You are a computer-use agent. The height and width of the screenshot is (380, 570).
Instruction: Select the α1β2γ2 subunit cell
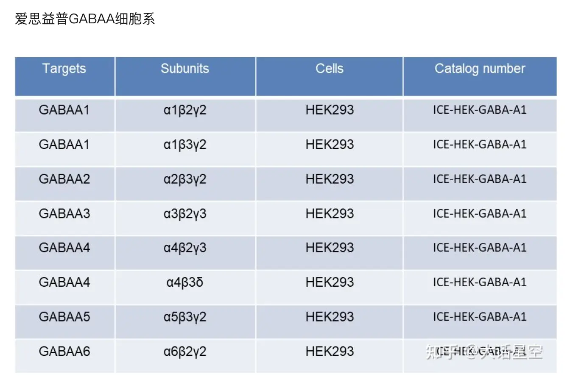pos(185,115)
